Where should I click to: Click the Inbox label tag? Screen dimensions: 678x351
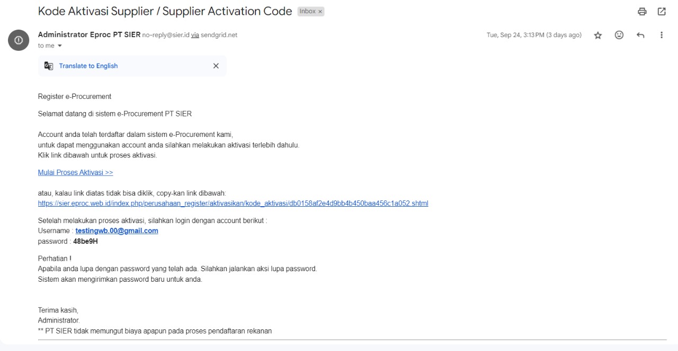tap(307, 12)
